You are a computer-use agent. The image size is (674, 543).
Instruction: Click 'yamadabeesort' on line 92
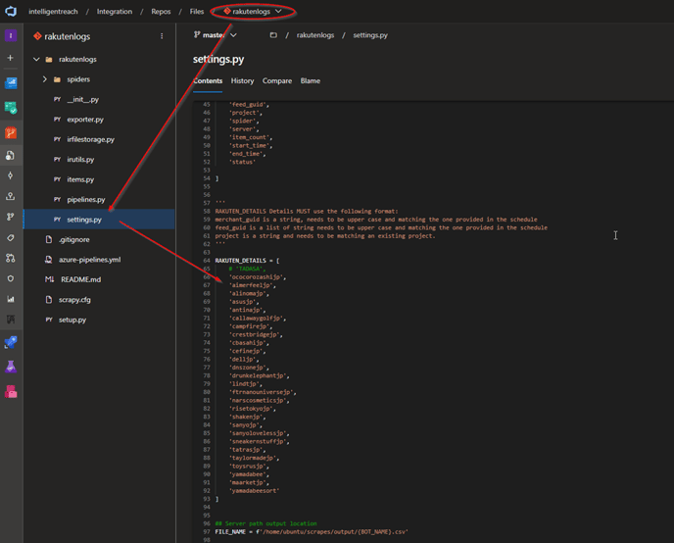(254, 491)
